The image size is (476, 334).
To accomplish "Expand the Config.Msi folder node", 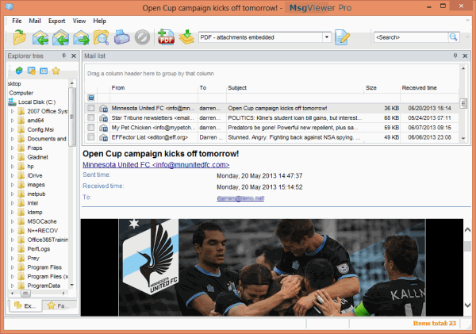I will coord(13,129).
